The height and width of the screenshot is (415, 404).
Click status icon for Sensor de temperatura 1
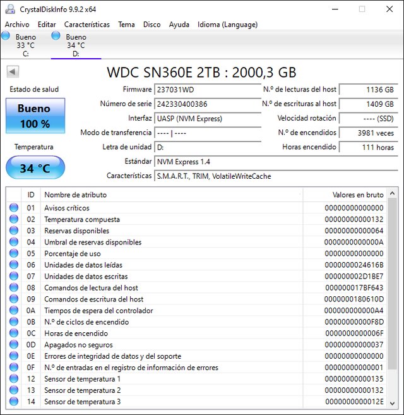(14, 378)
